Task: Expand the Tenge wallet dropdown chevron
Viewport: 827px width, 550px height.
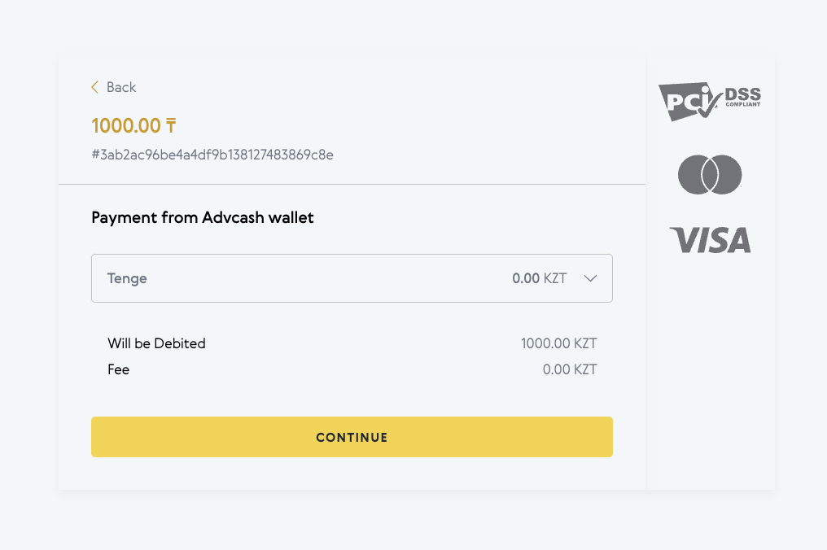Action: pos(590,278)
